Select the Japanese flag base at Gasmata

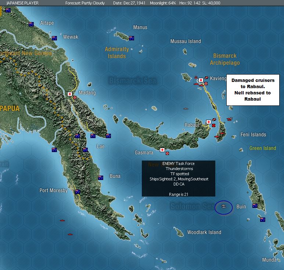click(x=162, y=150)
